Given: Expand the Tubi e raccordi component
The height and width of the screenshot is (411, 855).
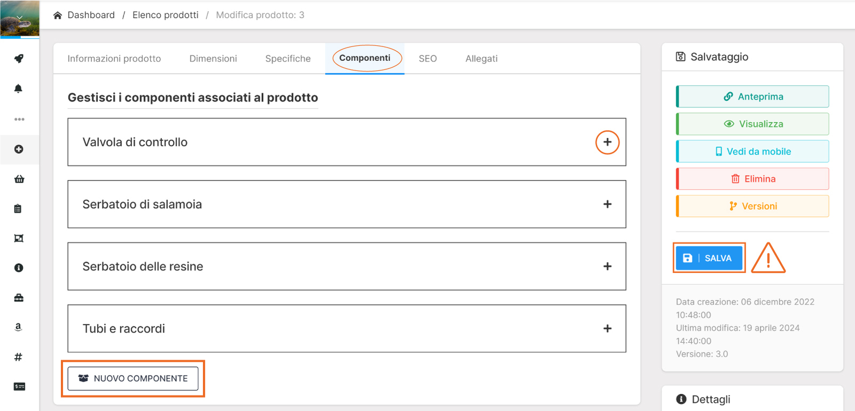Looking at the screenshot, I should [607, 329].
